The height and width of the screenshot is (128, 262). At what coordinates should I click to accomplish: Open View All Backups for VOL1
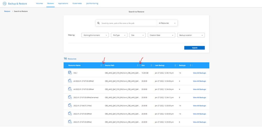pos(199,73)
